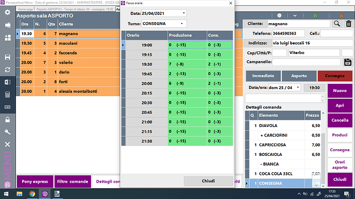This screenshot has height=199, width=355.
Task: Open the Turno CONSEGNA dropdown
Action: point(182,24)
